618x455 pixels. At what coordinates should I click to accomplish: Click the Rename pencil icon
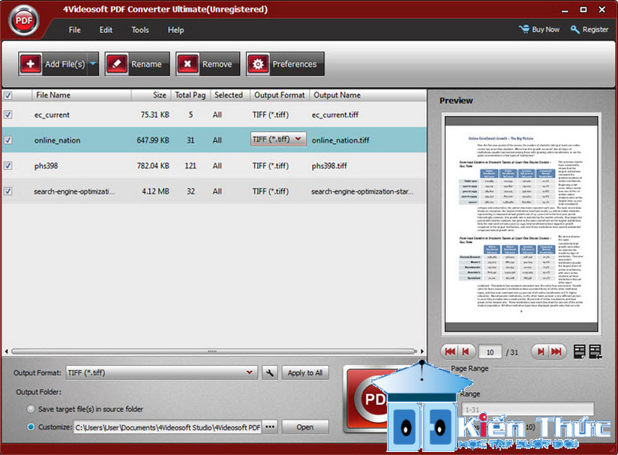click(x=117, y=64)
